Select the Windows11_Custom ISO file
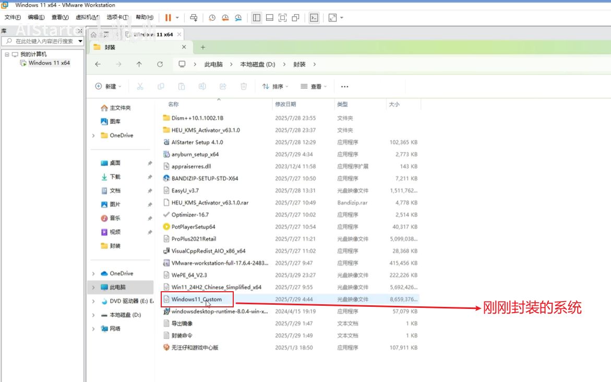Image resolution: width=611 pixels, height=382 pixels. (x=196, y=300)
